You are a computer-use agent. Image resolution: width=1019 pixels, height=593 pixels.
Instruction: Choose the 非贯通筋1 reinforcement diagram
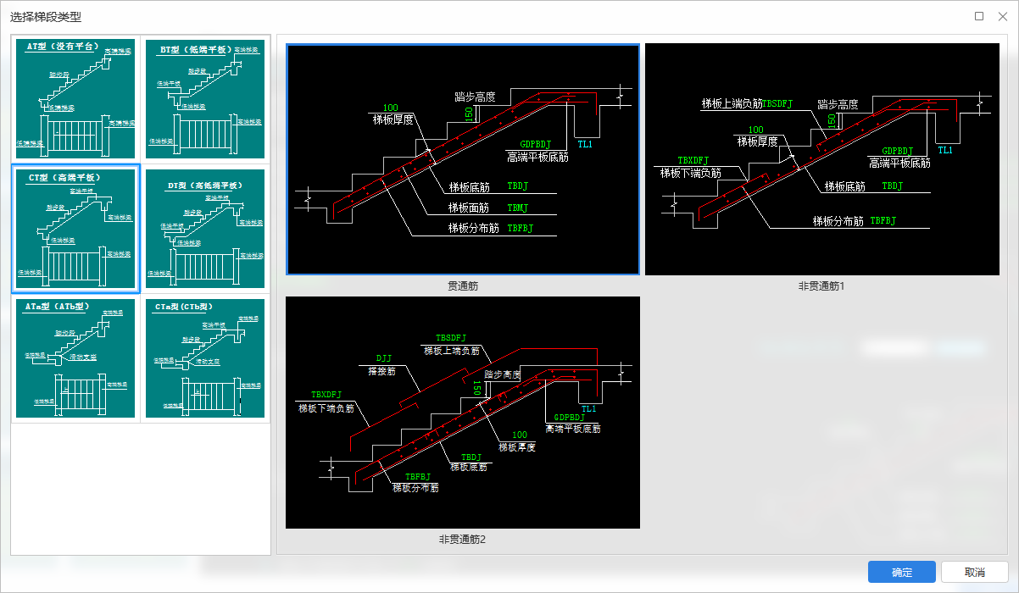pos(821,159)
